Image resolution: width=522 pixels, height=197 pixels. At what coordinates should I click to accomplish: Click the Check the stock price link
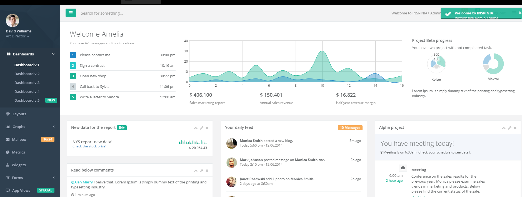[x=89, y=146]
